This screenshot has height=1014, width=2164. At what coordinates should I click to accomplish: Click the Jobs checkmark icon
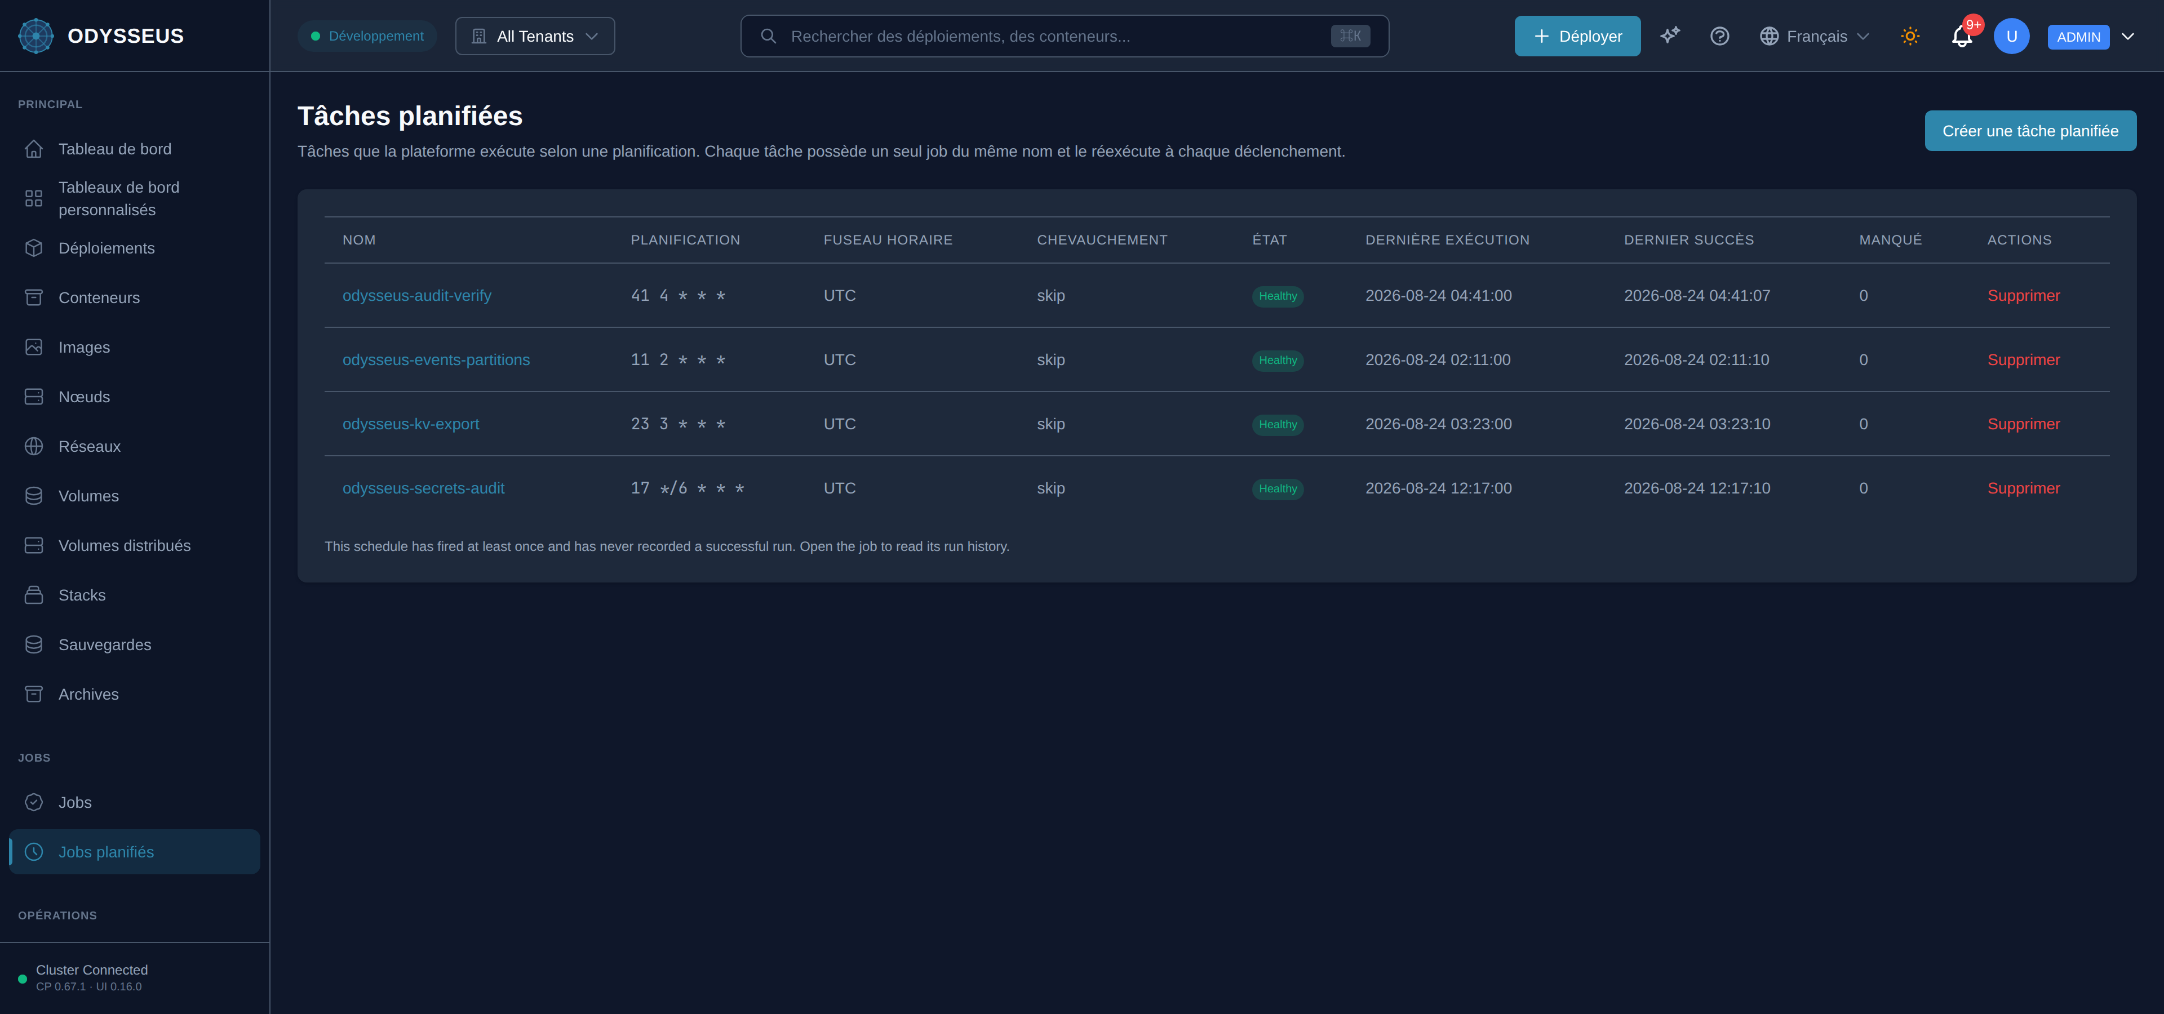34,802
